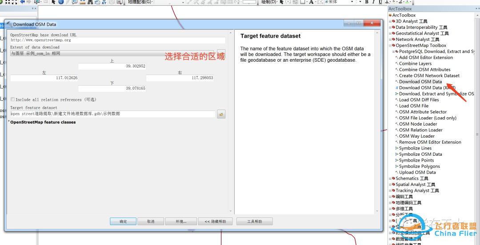The width and height of the screenshot is (480, 245).
Task: Click << 隐藏帮助 to hide help
Action: 215,221
